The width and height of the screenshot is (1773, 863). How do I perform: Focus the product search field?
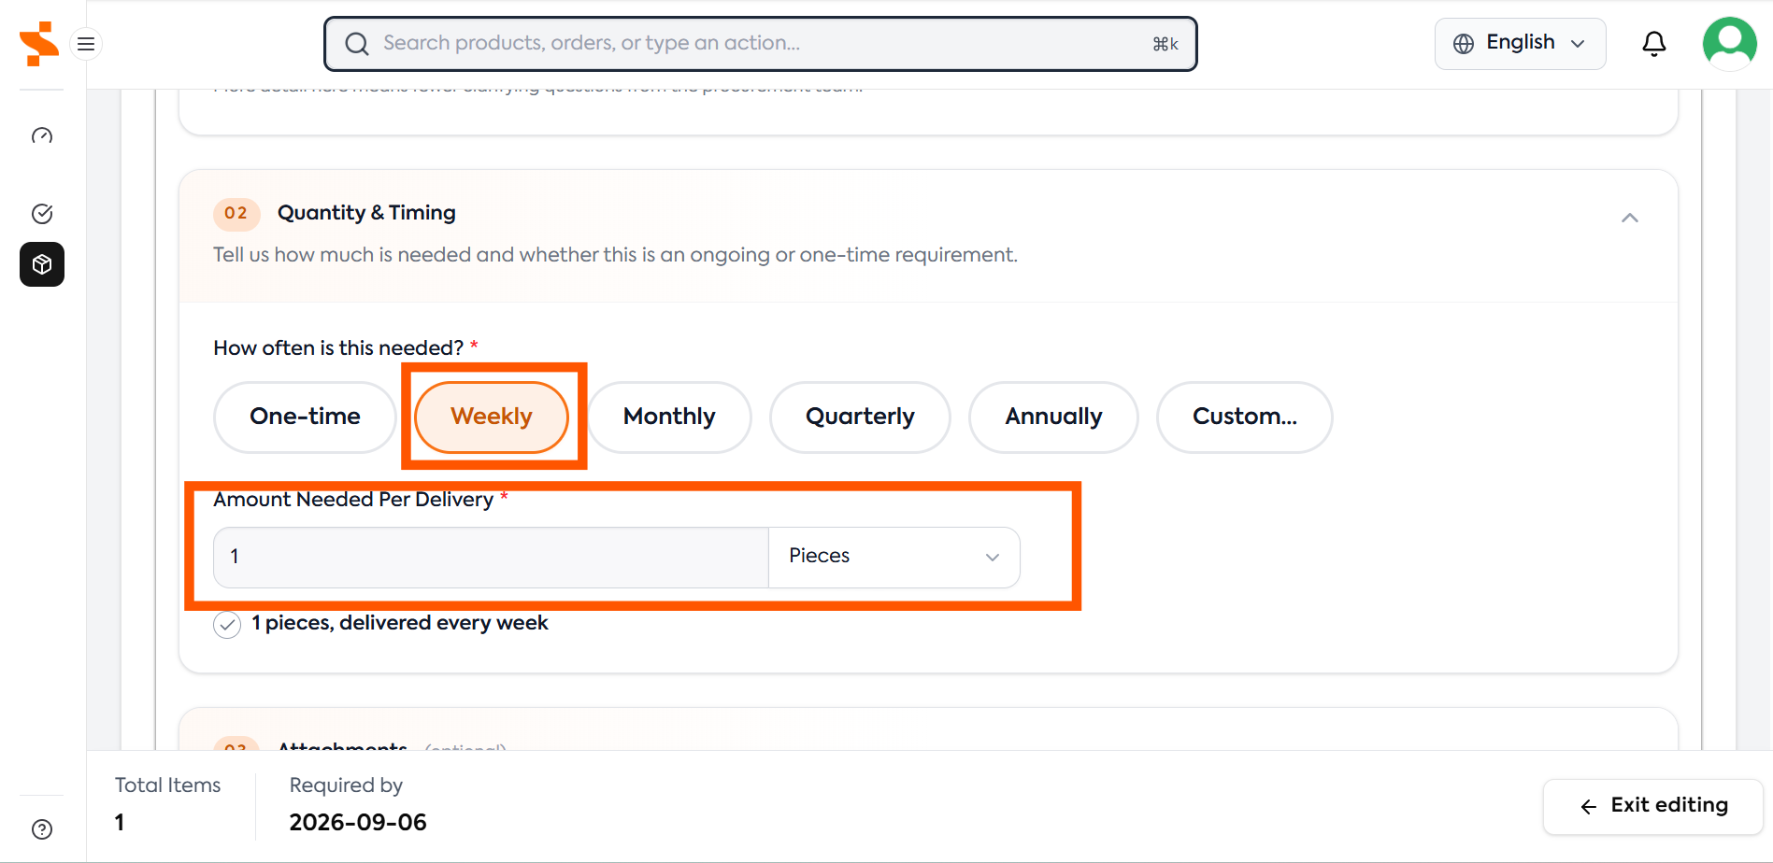pyautogui.click(x=760, y=44)
